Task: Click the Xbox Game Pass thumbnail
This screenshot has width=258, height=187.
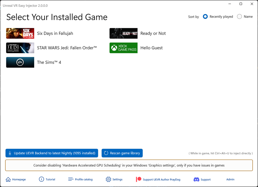Action: (x=123, y=48)
